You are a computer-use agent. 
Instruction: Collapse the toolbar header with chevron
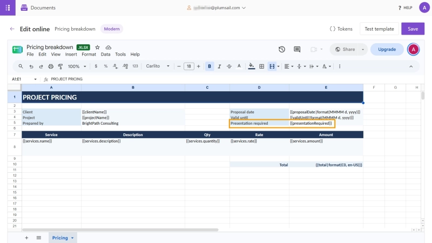coord(411,66)
